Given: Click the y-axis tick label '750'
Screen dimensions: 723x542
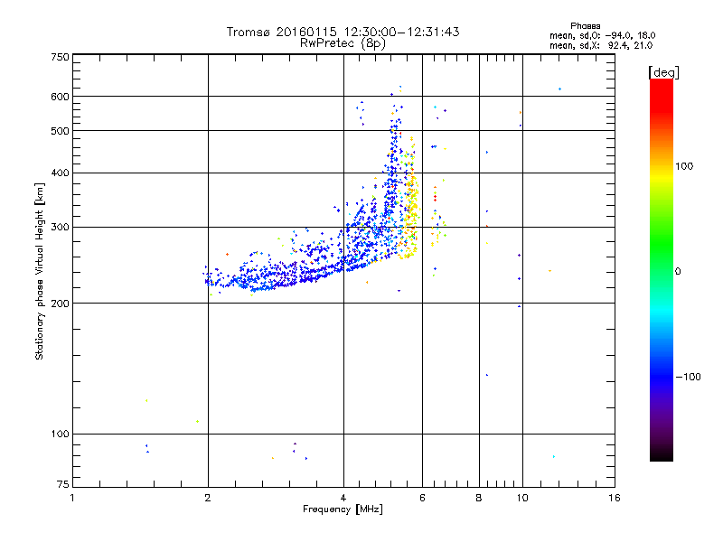Looking at the screenshot, I should (60, 57).
